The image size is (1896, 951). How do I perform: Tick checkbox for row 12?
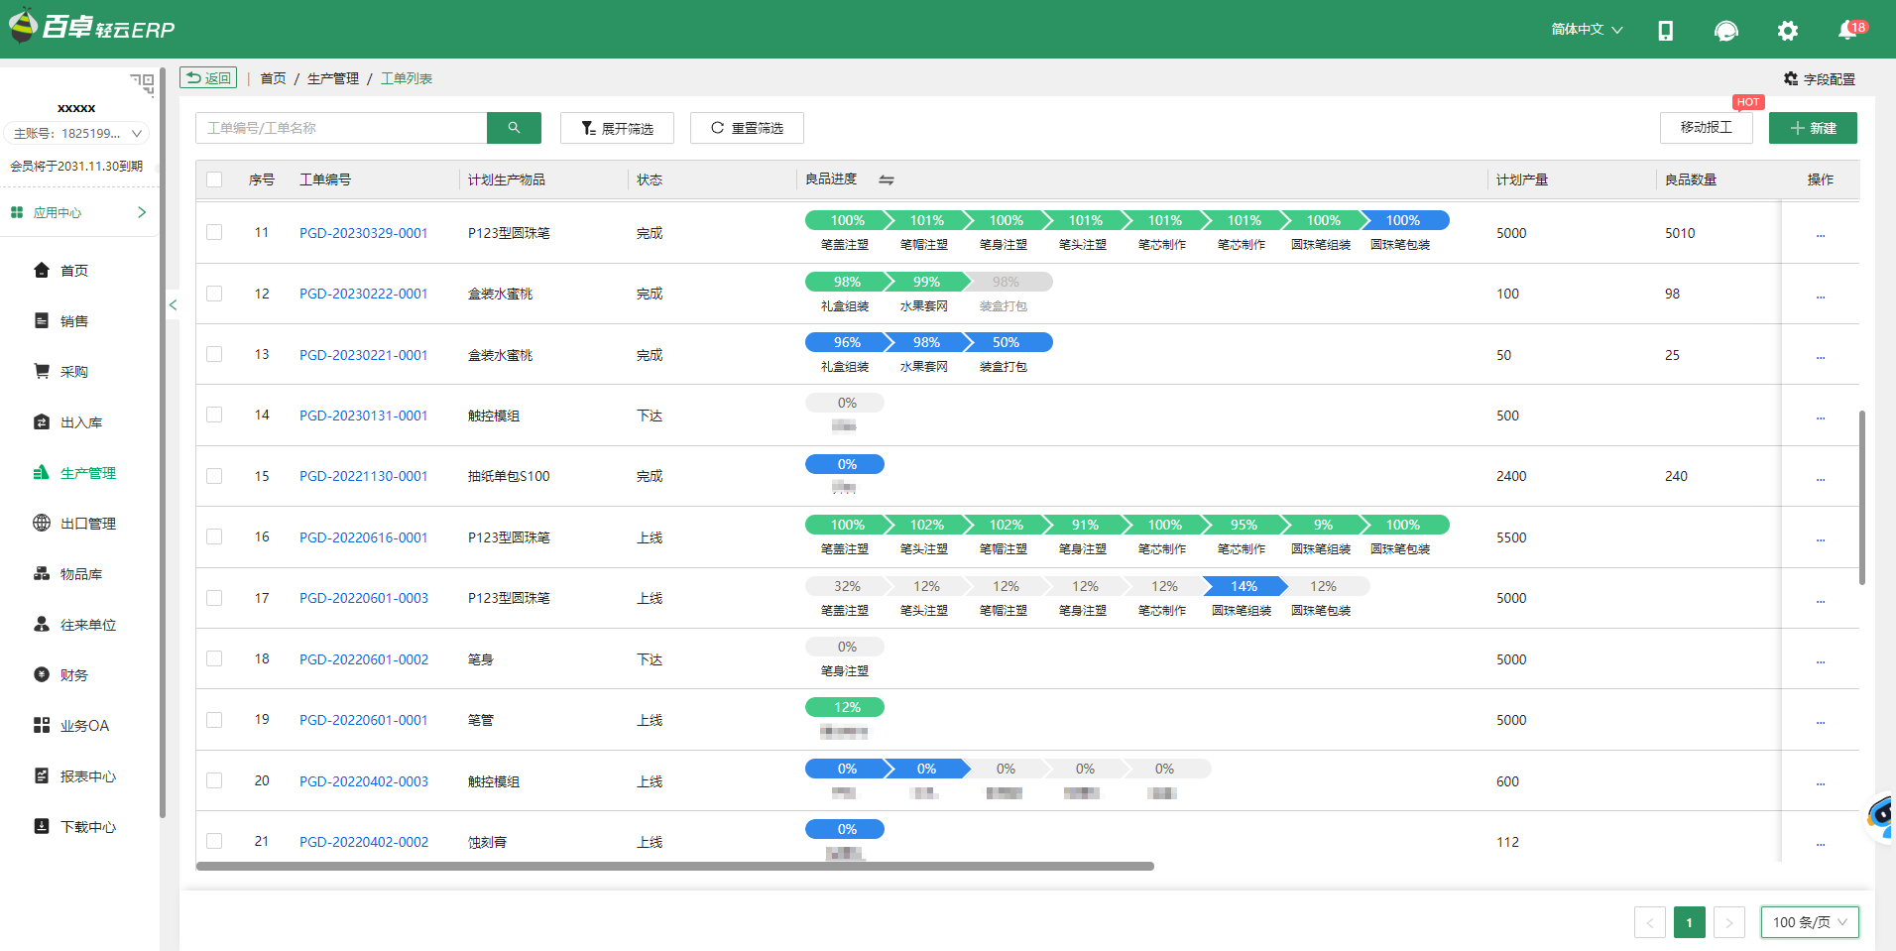tap(214, 294)
